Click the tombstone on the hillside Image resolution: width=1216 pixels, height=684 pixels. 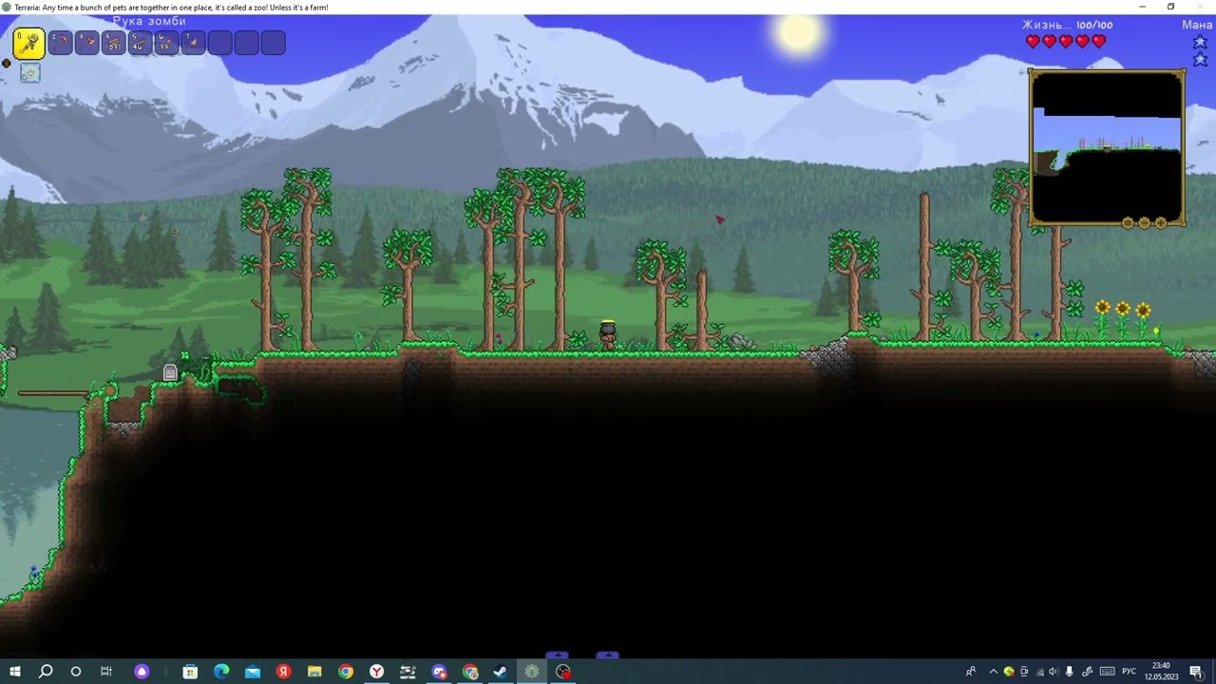(170, 373)
